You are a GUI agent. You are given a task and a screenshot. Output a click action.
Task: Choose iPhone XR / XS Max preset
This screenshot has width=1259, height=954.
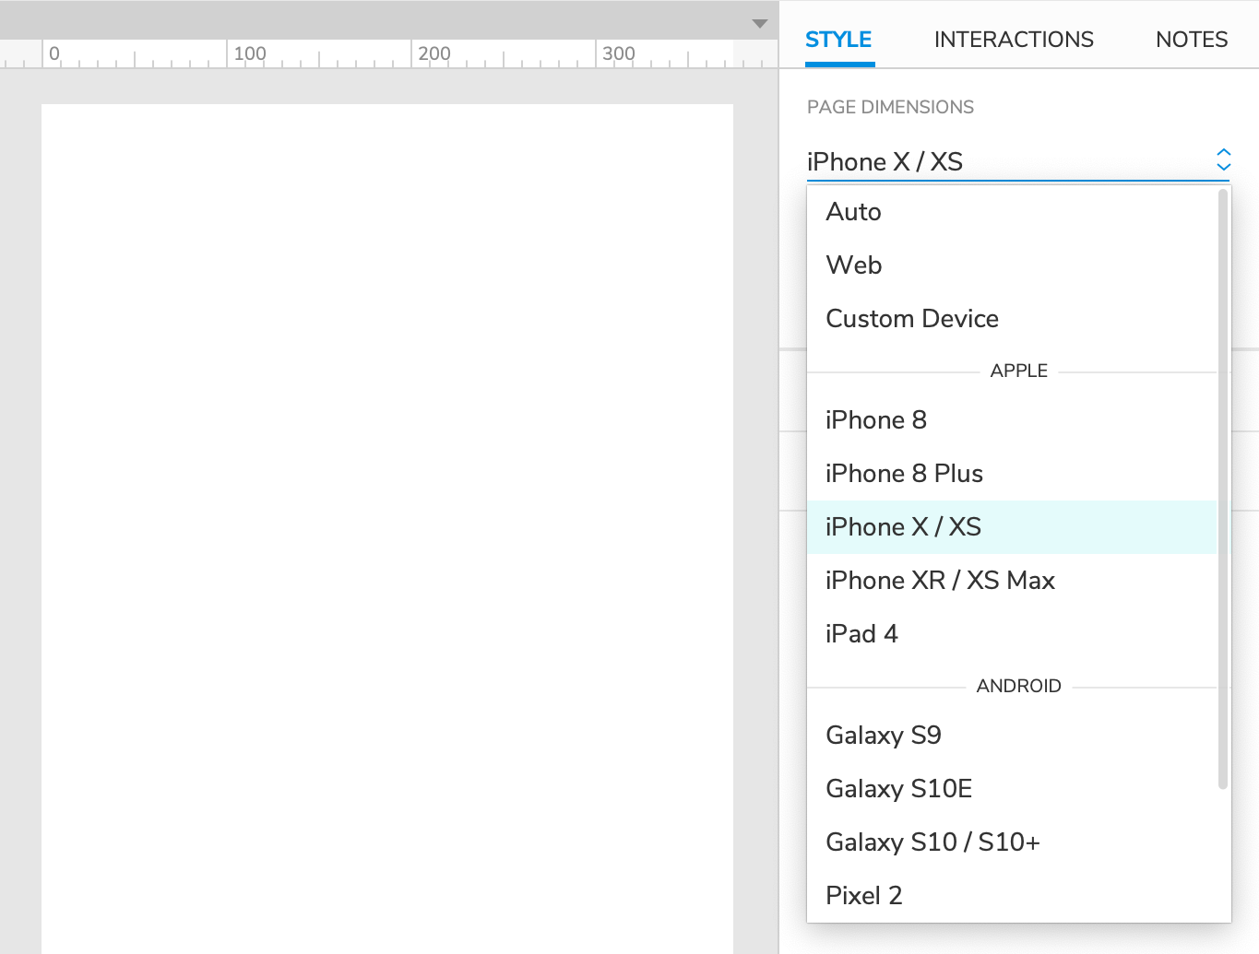pos(1012,581)
